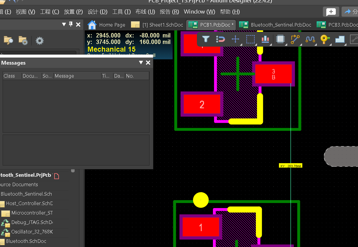358x247 pixels.
Task: Click the align objects tool icon
Action: tap(265, 39)
